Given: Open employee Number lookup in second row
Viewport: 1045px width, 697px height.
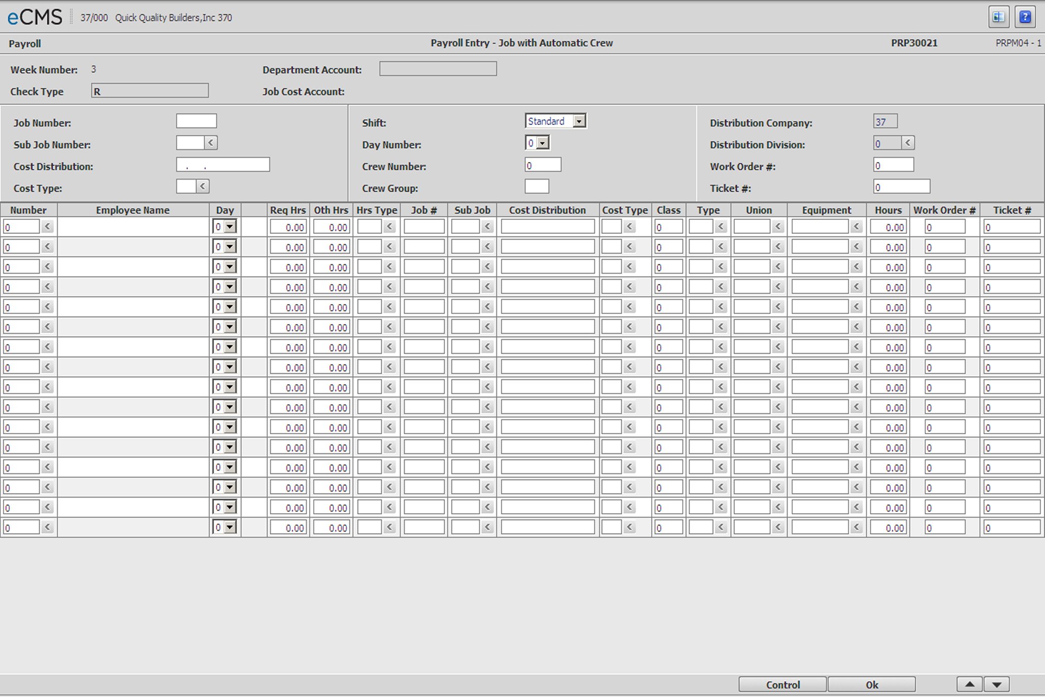Looking at the screenshot, I should [47, 246].
